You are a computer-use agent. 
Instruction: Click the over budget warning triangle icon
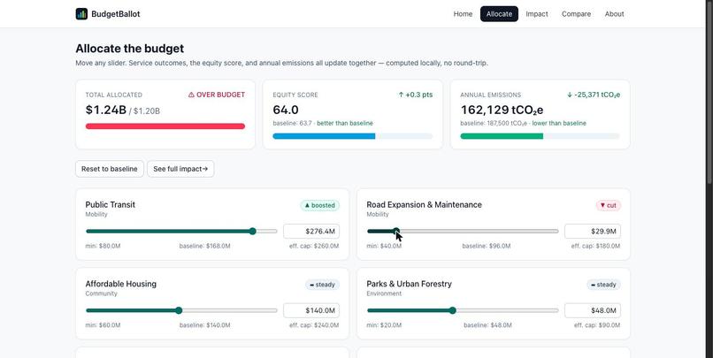tap(191, 95)
